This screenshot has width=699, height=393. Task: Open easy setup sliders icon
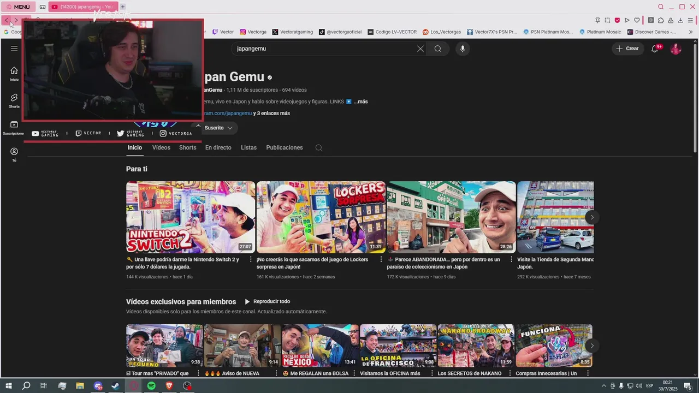[x=690, y=20]
